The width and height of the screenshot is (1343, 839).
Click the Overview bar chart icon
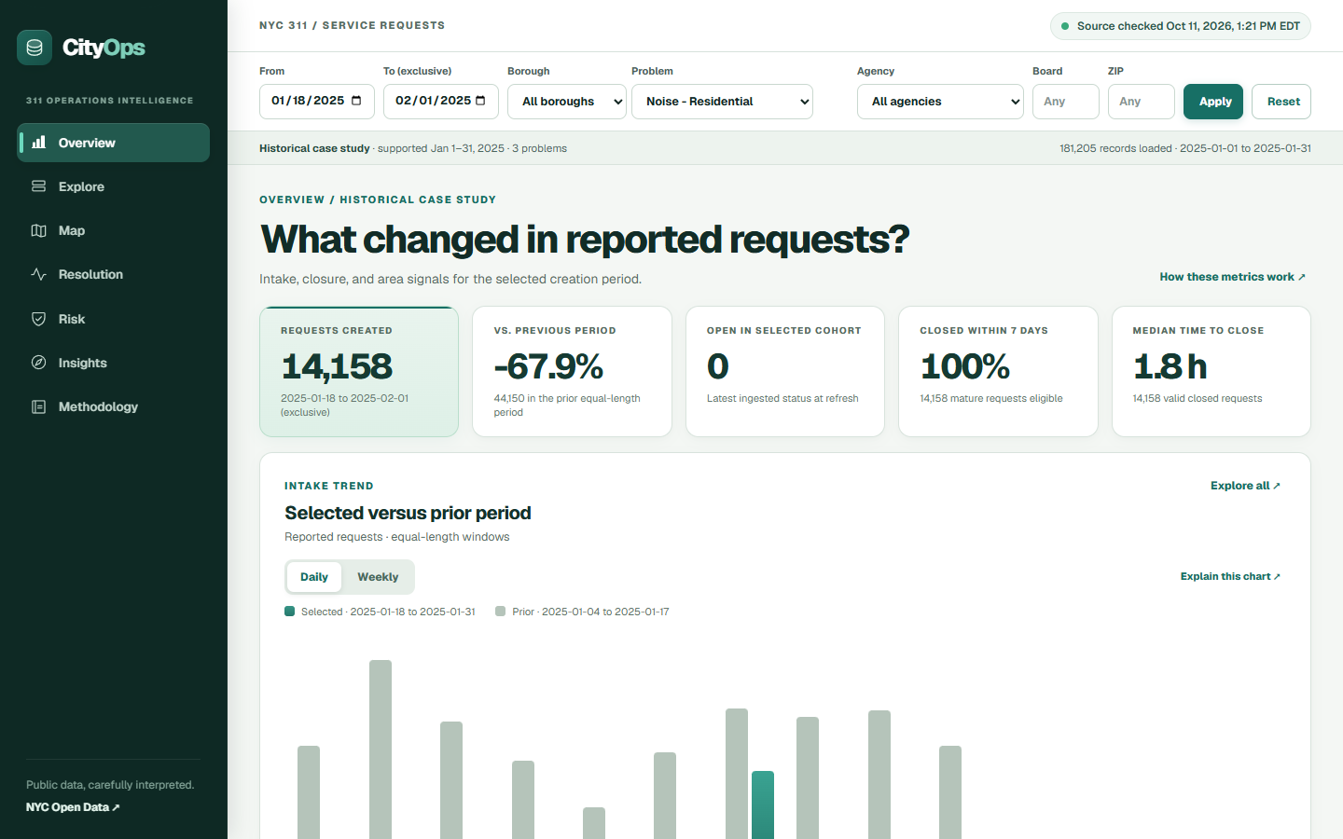(x=39, y=143)
